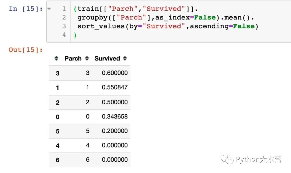
Task: Select the Survived value 0.600000
Action: pyautogui.click(x=115, y=73)
